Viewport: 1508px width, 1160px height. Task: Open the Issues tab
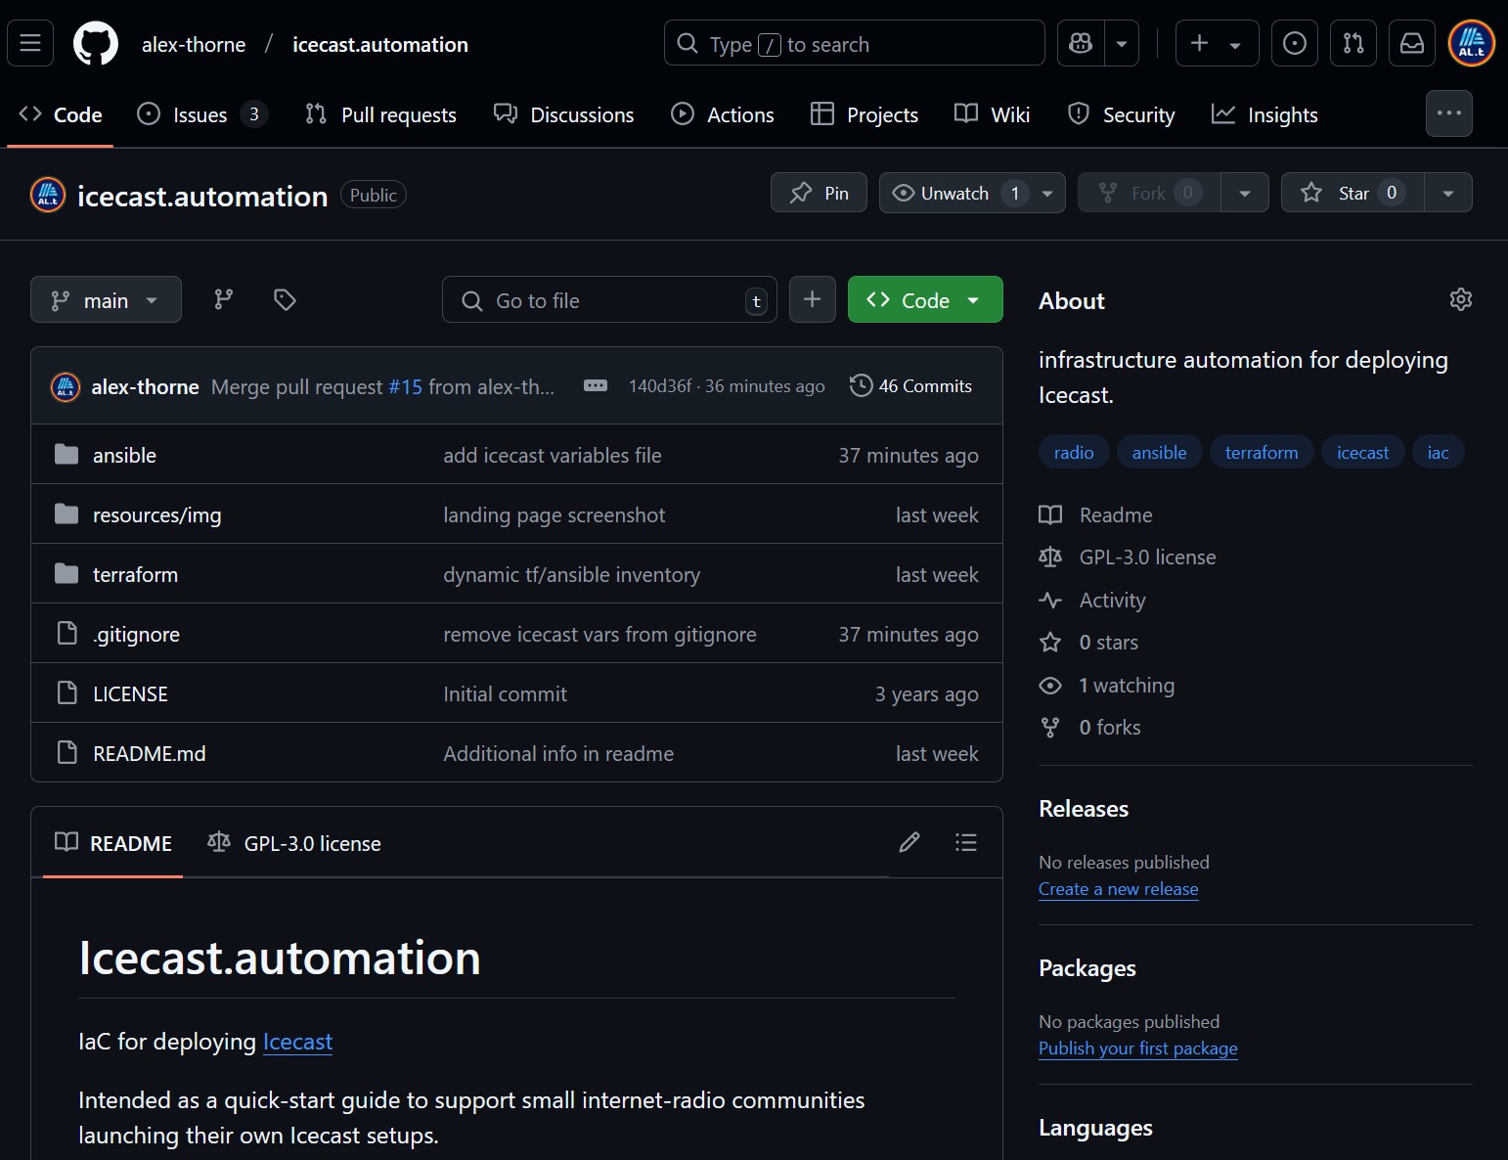[202, 114]
